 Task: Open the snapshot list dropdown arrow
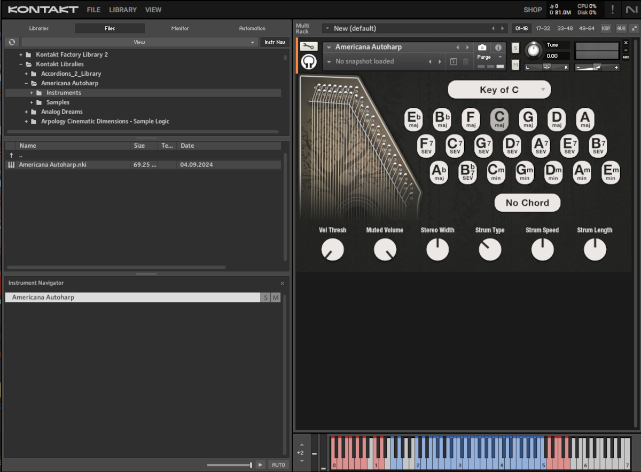329,62
